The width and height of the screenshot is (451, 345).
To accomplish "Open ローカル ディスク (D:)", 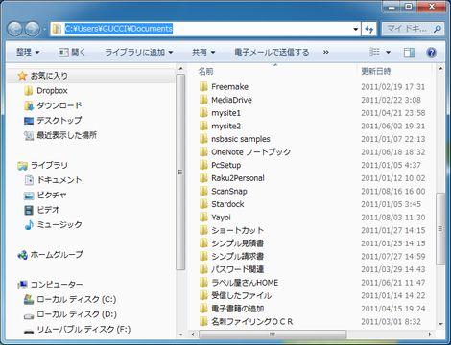I will pos(76,314).
